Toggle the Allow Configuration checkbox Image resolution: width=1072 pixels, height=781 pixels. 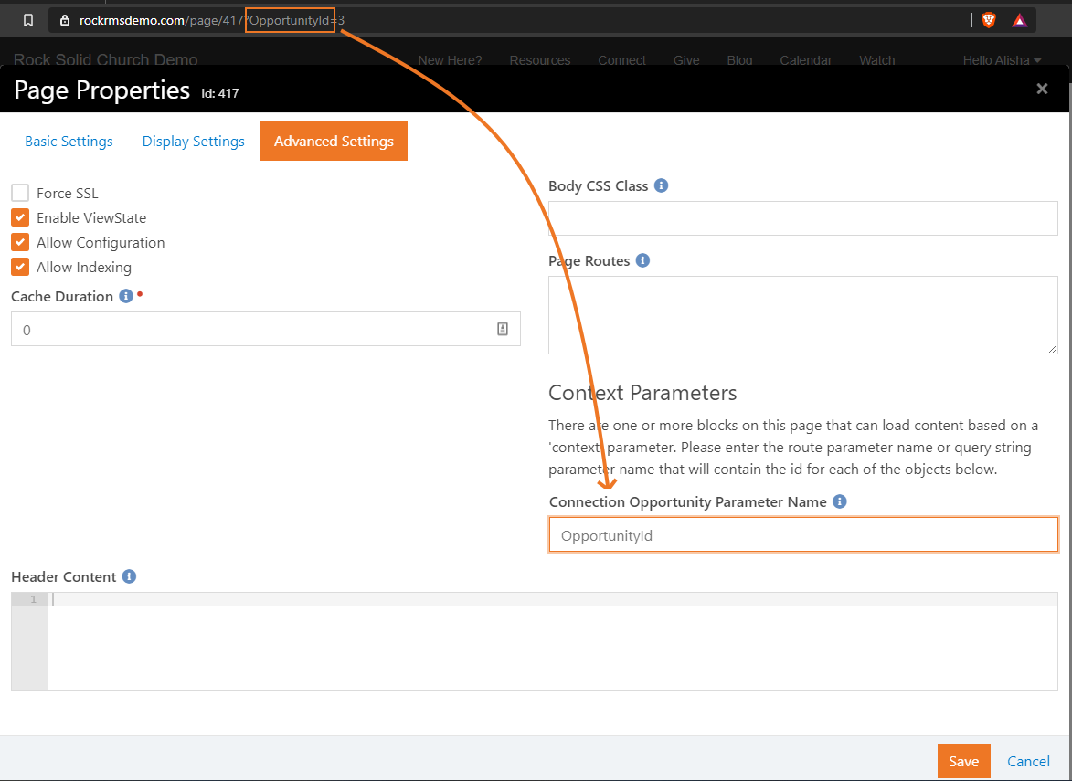(20, 242)
